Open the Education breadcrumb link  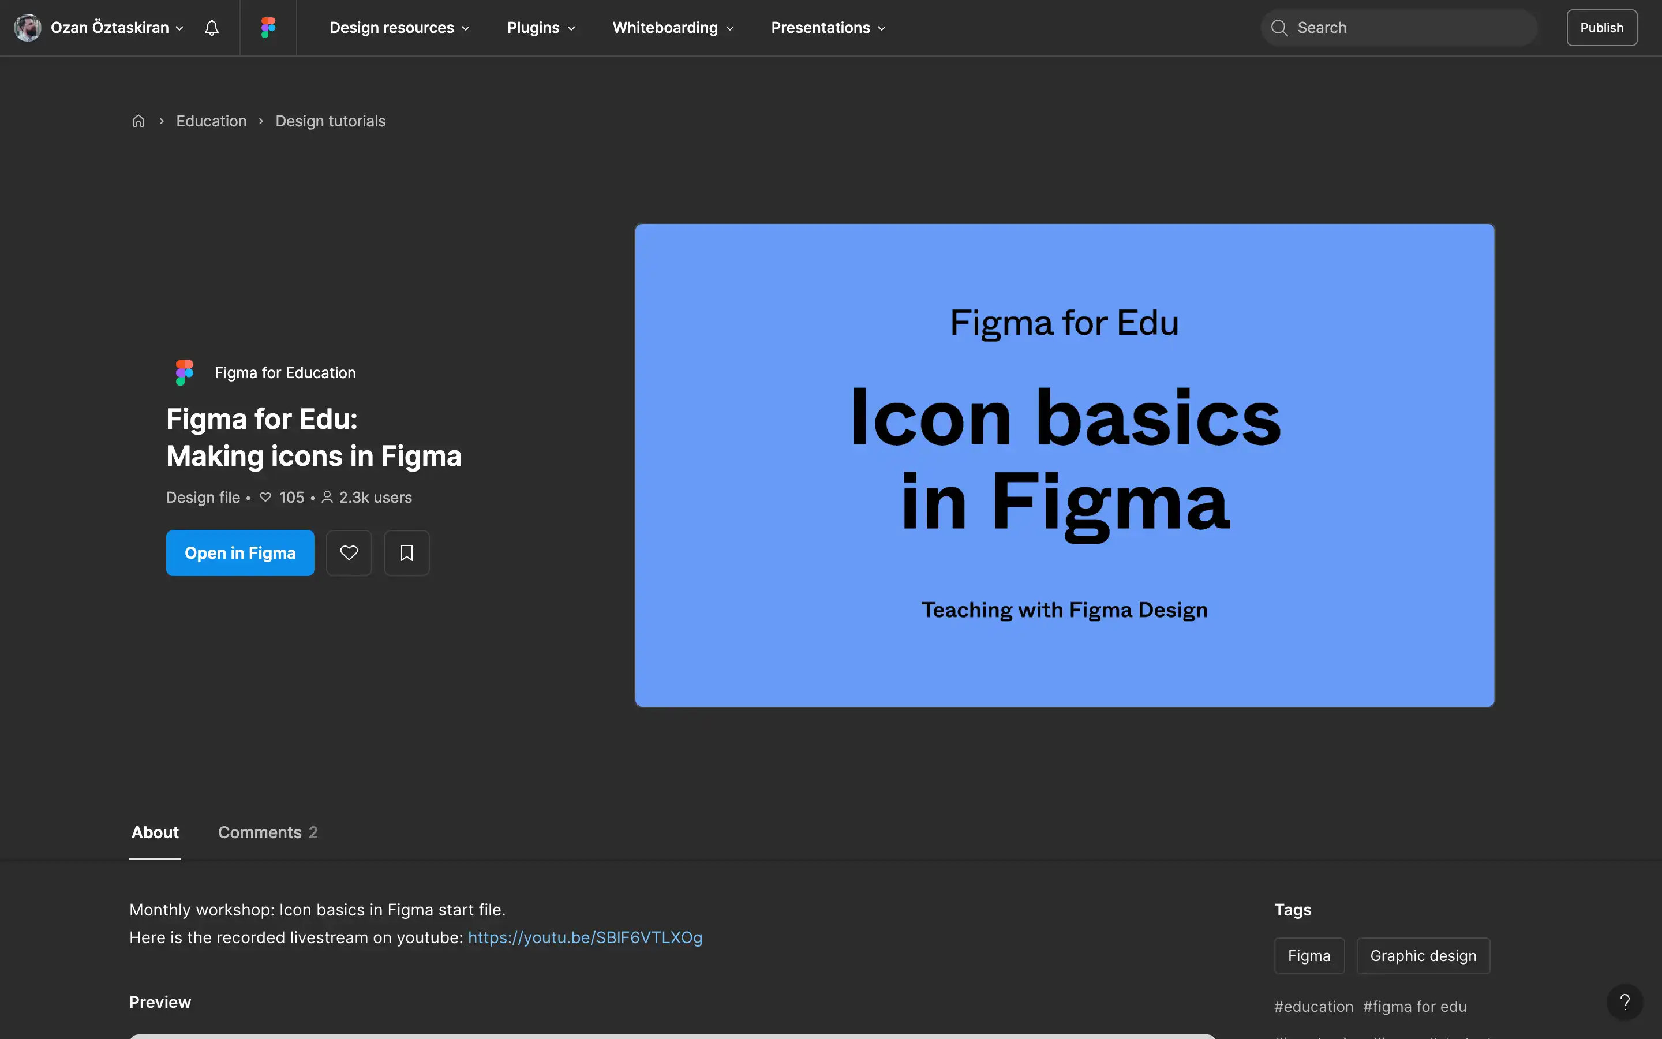pyautogui.click(x=212, y=121)
